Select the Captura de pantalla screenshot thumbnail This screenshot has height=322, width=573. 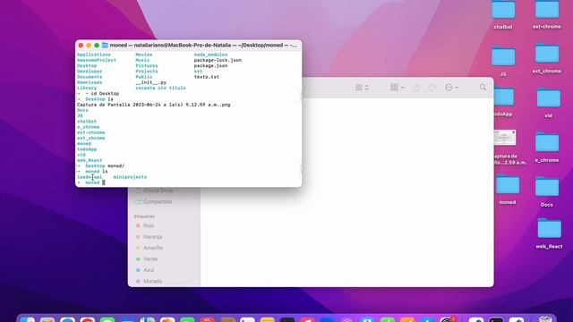[x=505, y=138]
